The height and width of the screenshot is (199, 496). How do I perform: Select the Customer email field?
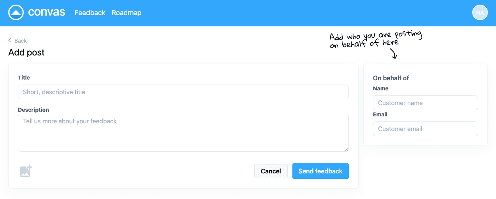[425, 129]
